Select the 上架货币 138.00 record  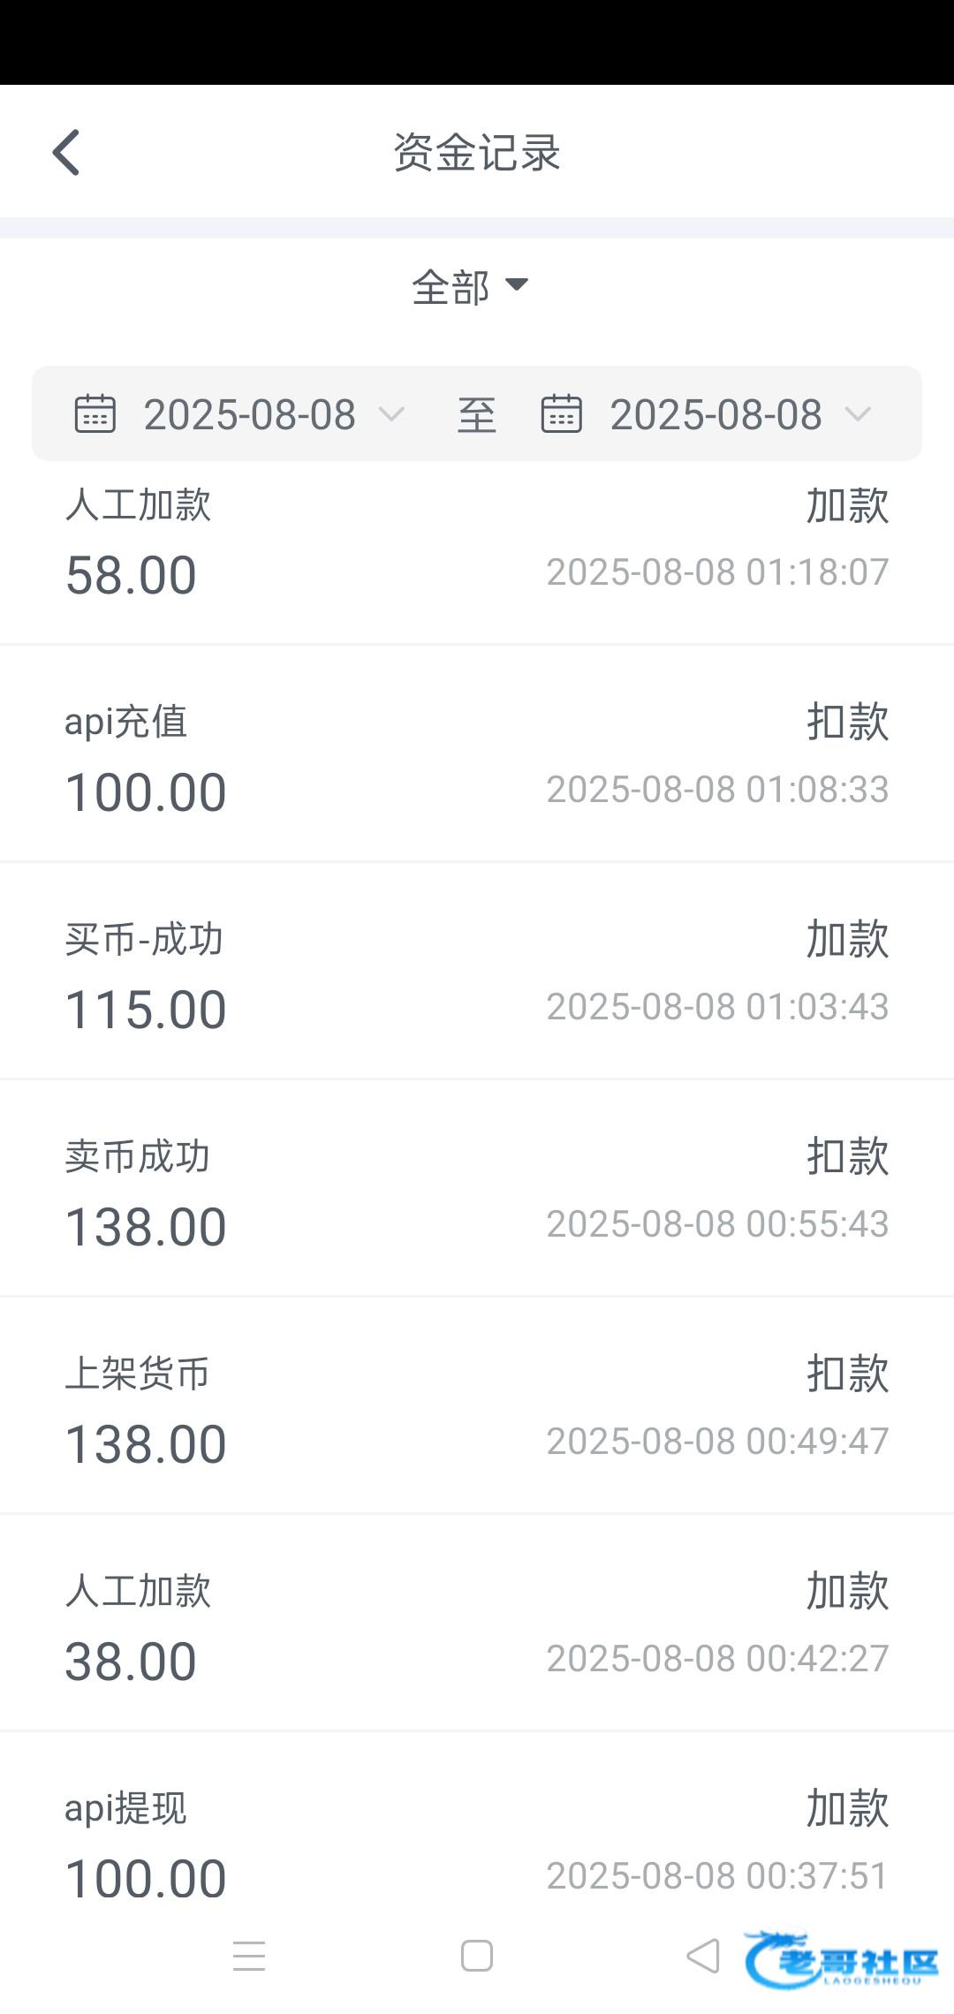coord(477,1408)
